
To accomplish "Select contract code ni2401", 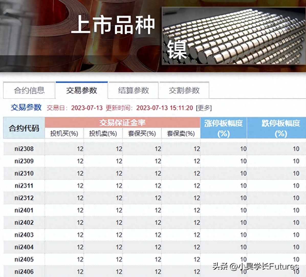I will coord(24,210).
